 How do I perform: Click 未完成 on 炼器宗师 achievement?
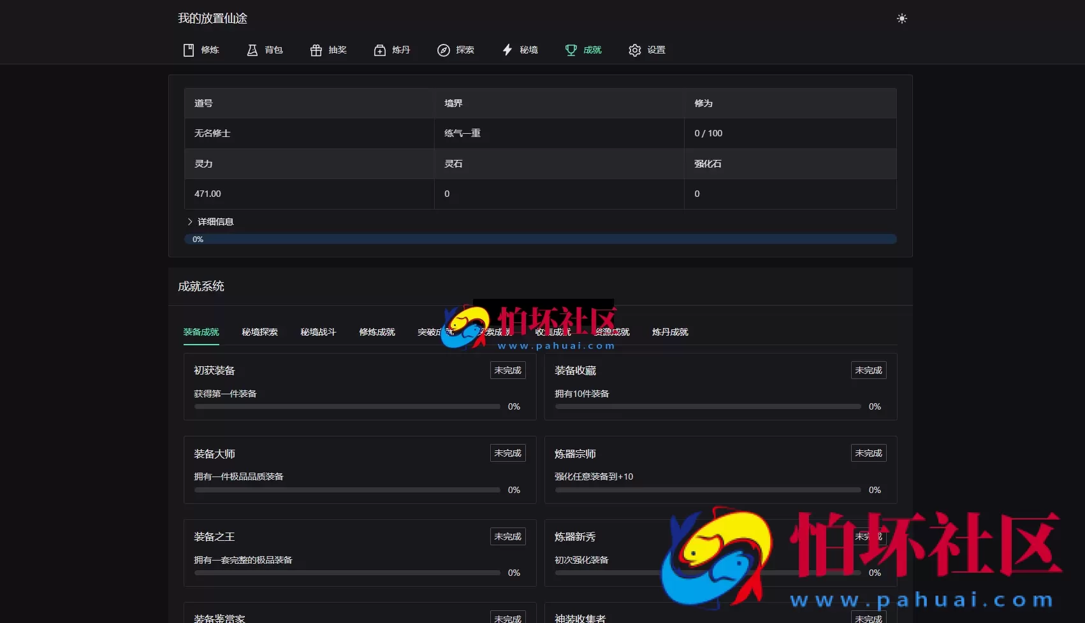click(868, 453)
